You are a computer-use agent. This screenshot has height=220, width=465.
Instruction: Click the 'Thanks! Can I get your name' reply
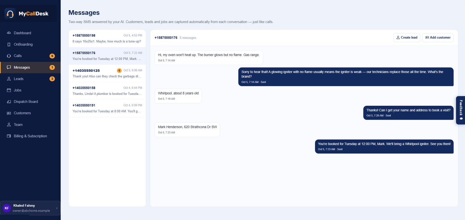[x=408, y=113]
